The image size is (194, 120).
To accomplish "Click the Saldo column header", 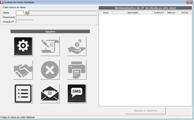I will click(x=185, y=13).
